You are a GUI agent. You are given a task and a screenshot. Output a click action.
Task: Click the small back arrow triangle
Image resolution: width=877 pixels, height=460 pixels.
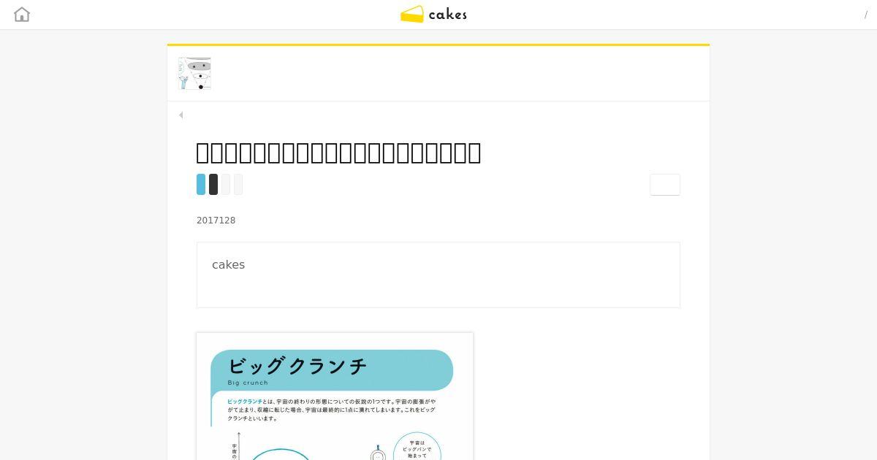(181, 115)
